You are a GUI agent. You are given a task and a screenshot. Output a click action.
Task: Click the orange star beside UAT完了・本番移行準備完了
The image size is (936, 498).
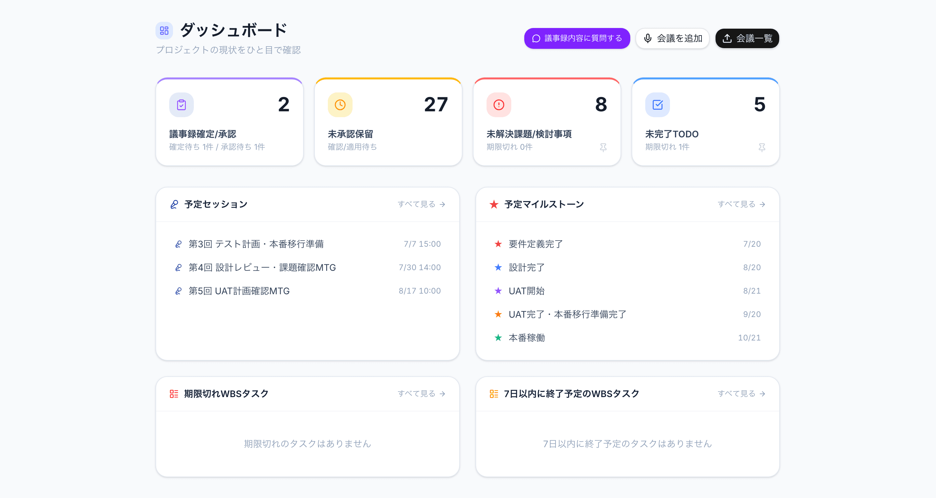(x=498, y=314)
